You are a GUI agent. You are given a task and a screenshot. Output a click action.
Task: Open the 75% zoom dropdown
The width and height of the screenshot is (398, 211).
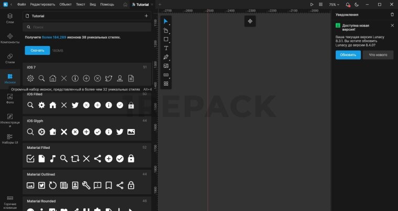click(334, 4)
